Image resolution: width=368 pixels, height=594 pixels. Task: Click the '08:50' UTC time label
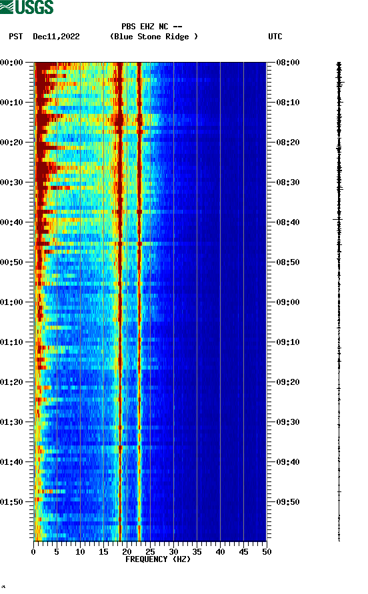pos(288,262)
